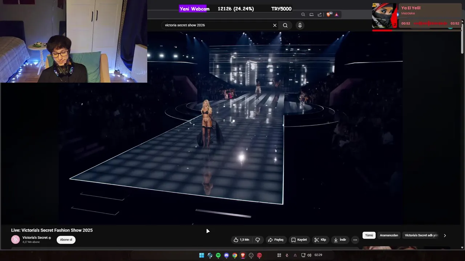Viewport: 465px width, 261px height.
Task: Open the browser zoom-out magnifier icon
Action: point(303,14)
